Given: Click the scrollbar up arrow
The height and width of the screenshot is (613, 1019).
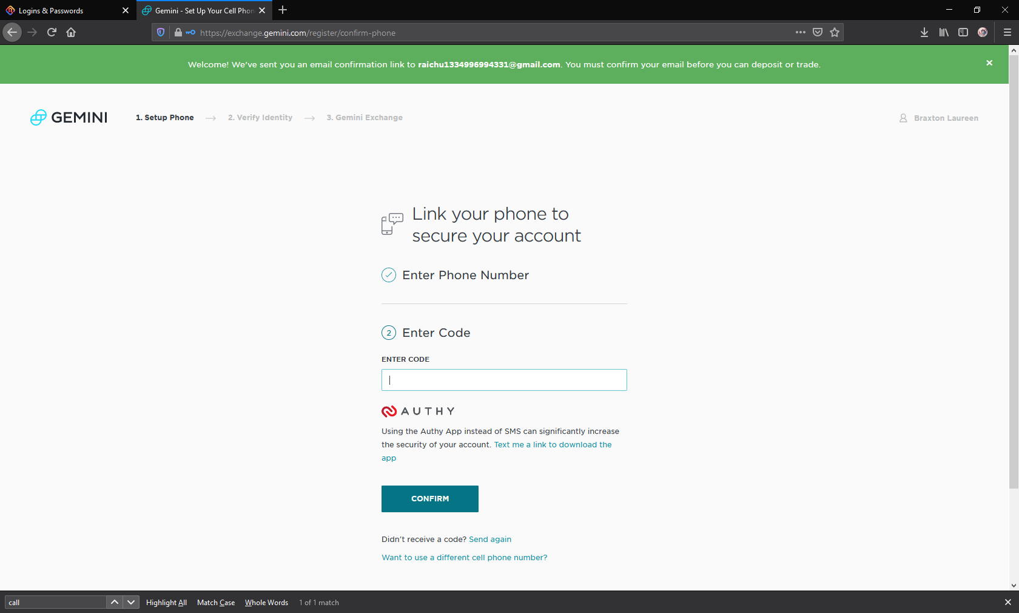Looking at the screenshot, I should [x=1014, y=50].
